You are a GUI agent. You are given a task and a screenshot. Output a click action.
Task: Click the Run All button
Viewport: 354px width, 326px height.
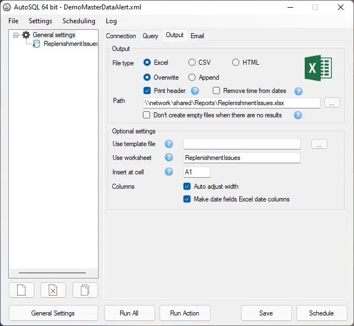130,313
